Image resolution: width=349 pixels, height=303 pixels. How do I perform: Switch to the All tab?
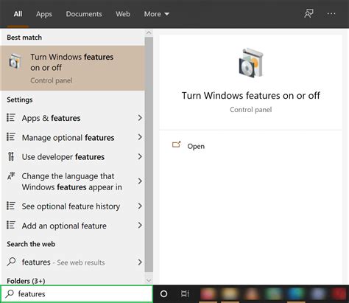pos(18,14)
